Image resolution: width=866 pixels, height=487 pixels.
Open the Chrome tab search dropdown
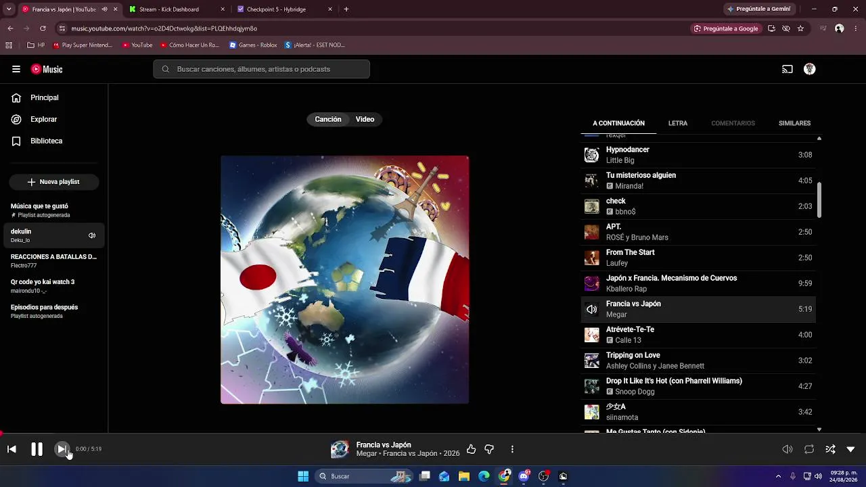[x=9, y=9]
